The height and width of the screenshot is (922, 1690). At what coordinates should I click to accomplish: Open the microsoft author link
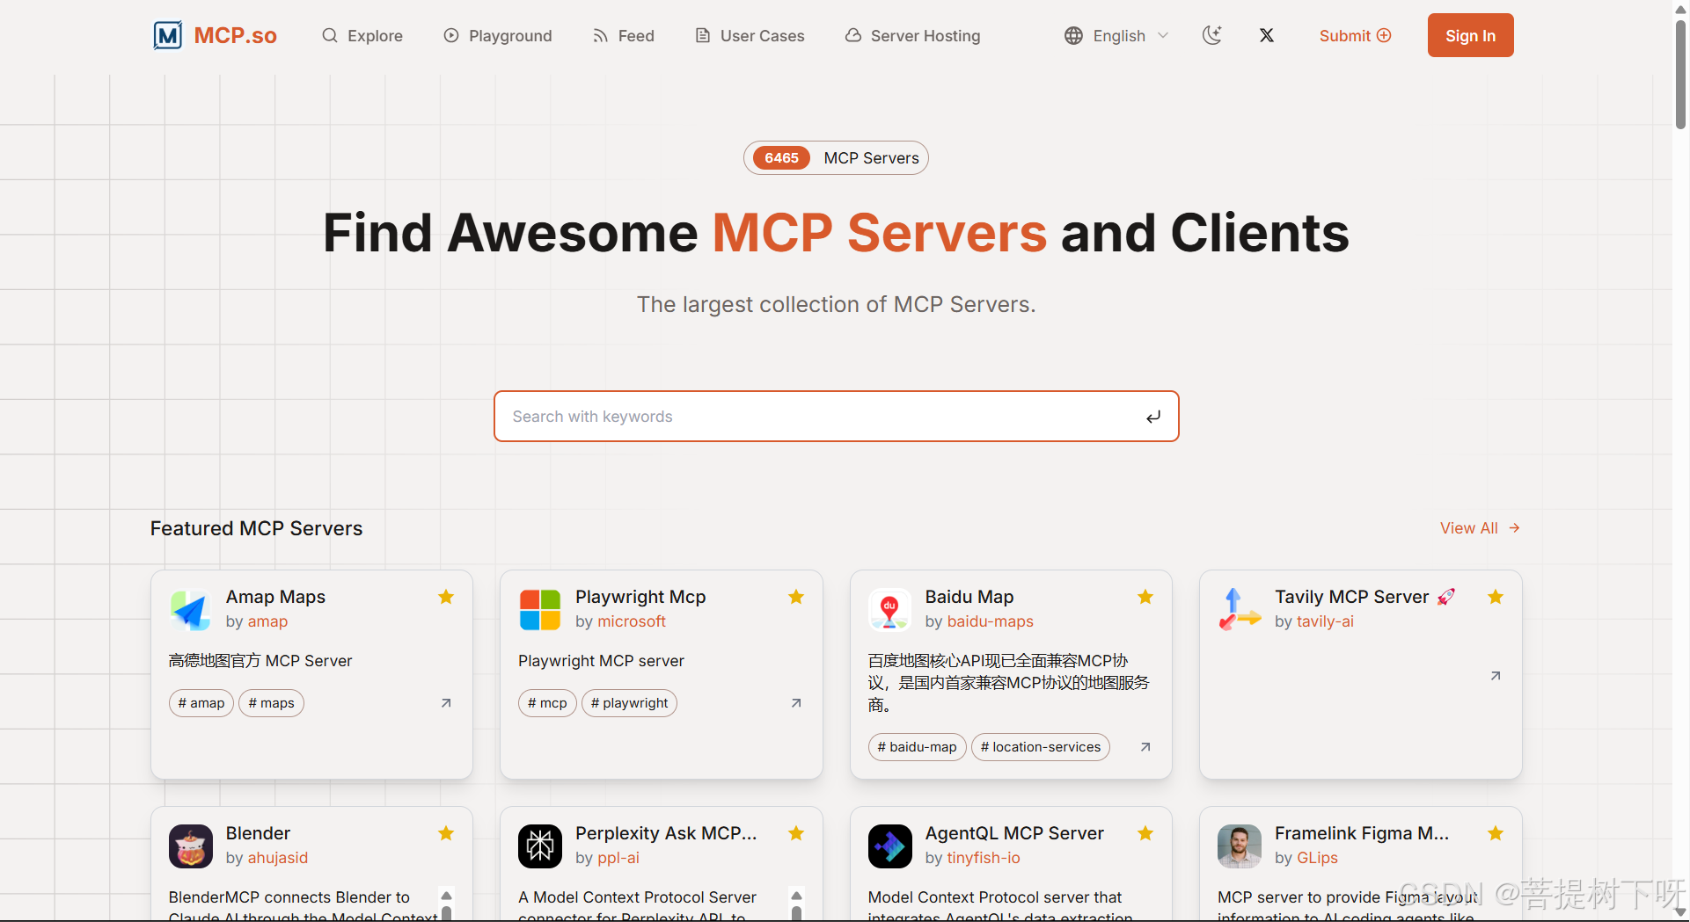632,621
